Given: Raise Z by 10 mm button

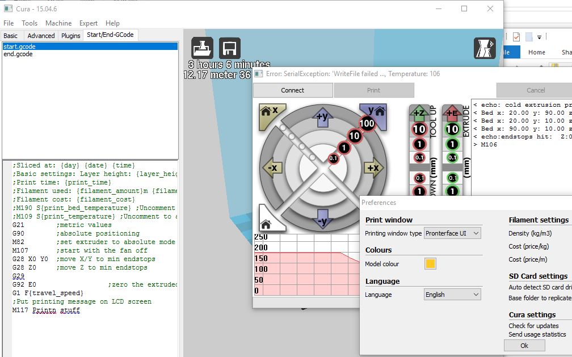Looking at the screenshot, I should (x=419, y=129).
